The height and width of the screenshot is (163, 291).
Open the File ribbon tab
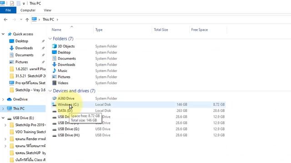pos(8,10)
